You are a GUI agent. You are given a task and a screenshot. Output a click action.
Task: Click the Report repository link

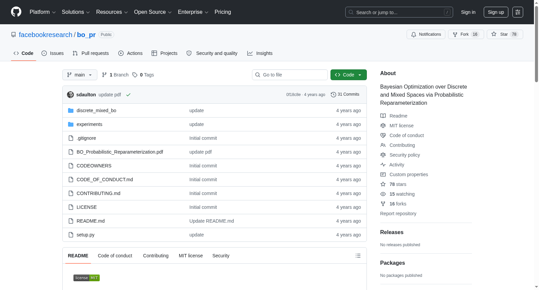[398, 214]
